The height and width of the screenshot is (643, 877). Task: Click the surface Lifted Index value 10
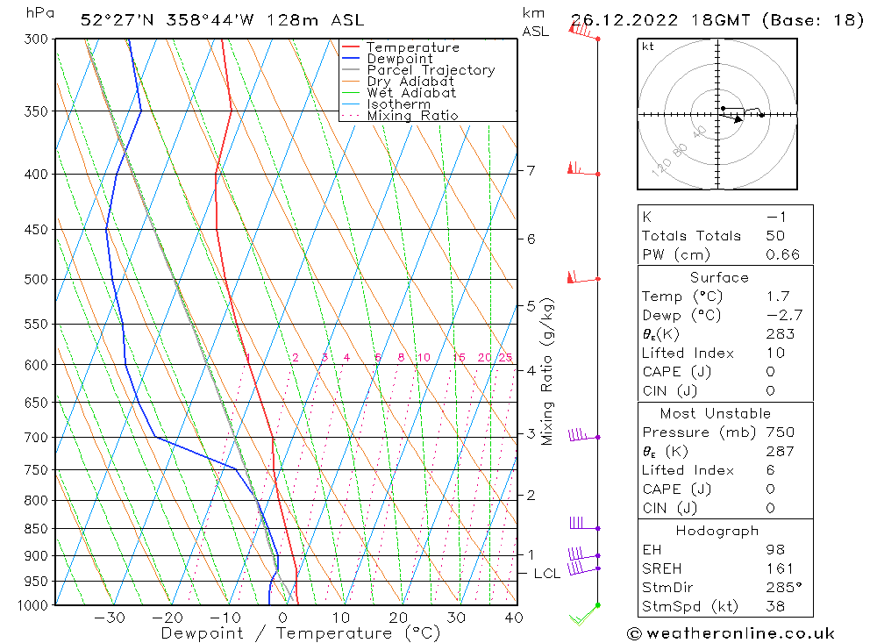776,354
